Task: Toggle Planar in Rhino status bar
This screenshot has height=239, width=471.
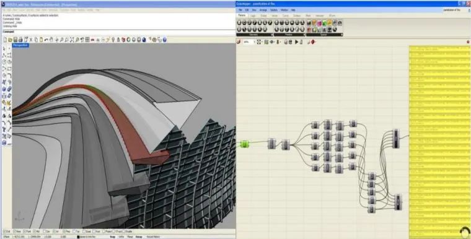Action: (x=130, y=237)
